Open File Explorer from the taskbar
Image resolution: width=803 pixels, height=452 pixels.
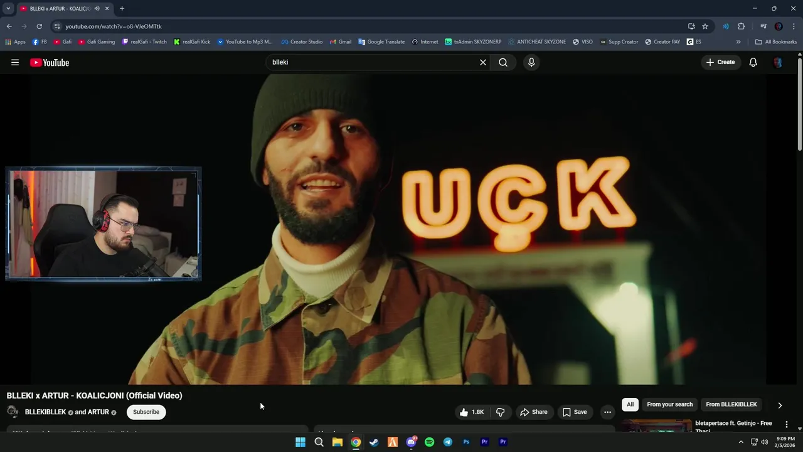click(x=338, y=442)
